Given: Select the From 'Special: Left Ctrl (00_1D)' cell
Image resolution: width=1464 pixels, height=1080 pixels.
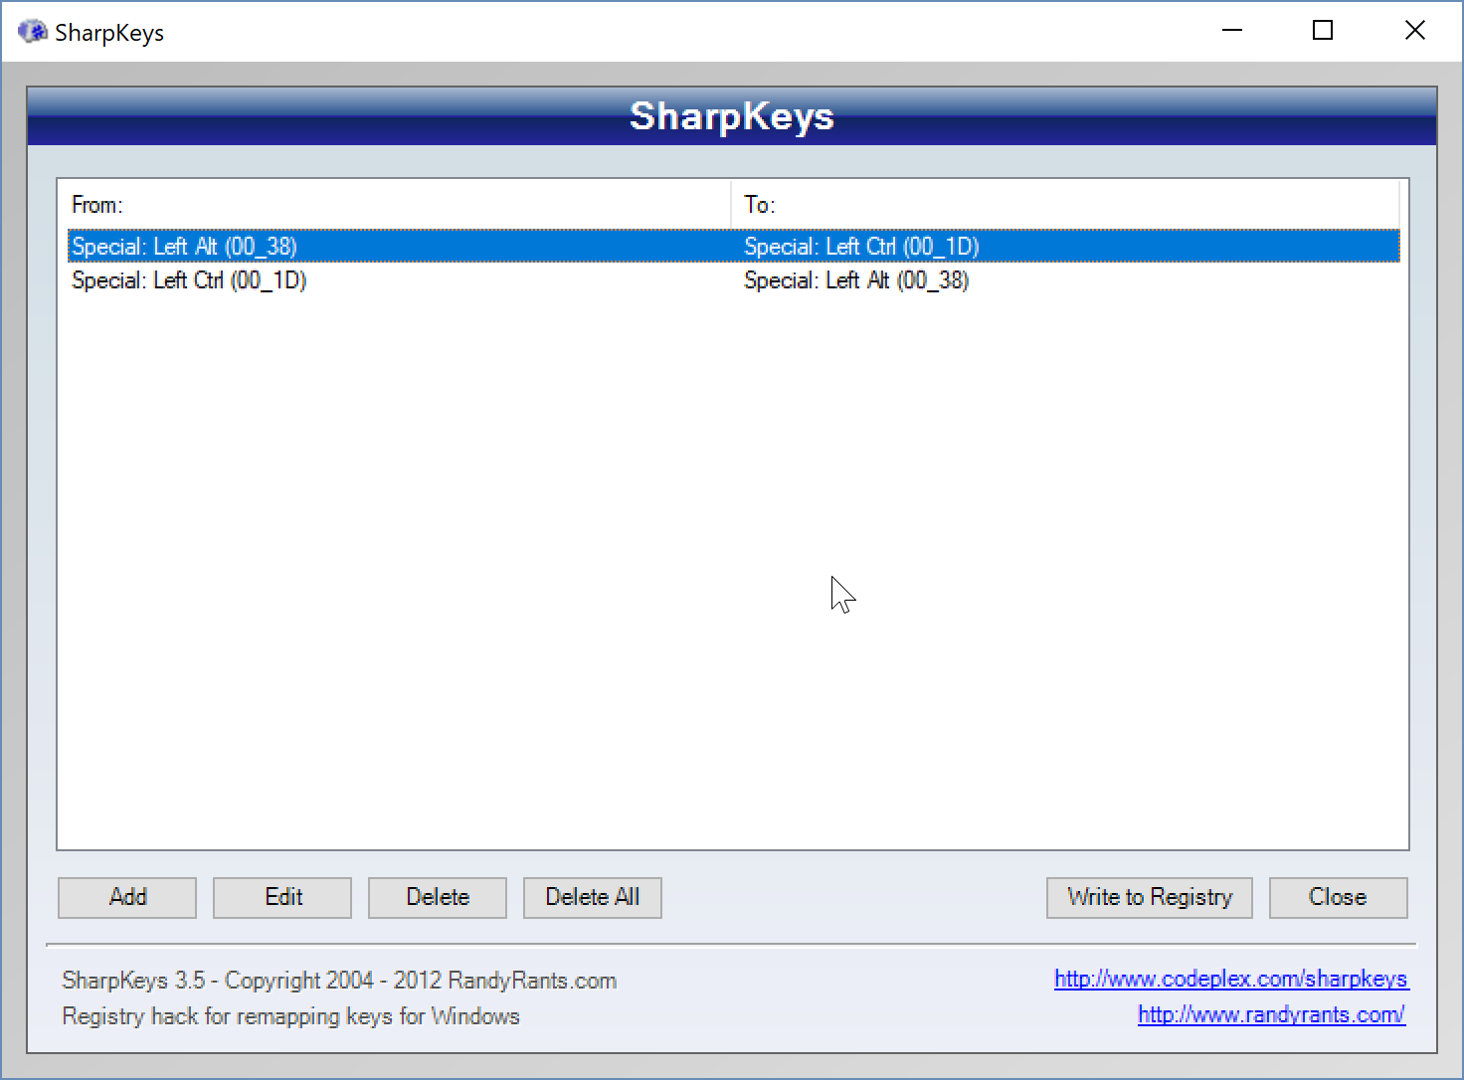Looking at the screenshot, I should (189, 280).
